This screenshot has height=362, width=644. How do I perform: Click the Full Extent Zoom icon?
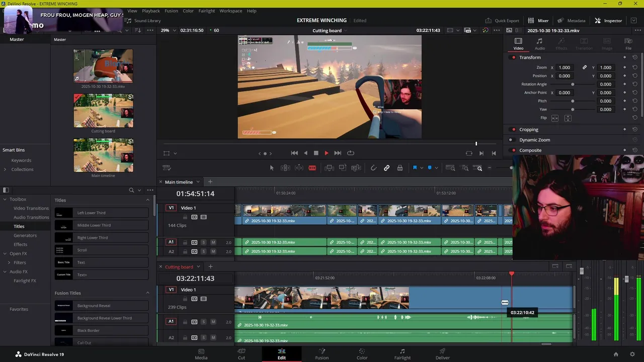tap(451, 168)
